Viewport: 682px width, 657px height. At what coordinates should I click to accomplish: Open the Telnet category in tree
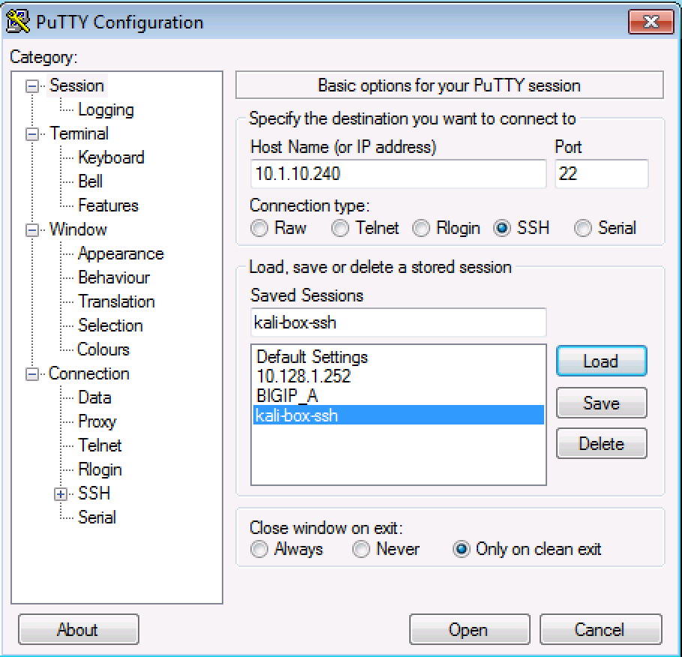(x=100, y=445)
